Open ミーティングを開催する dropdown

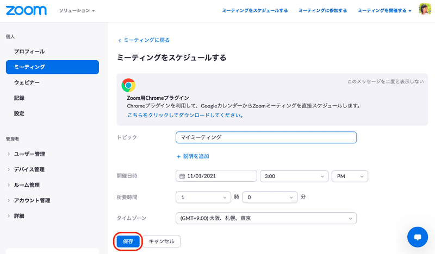pos(384,10)
